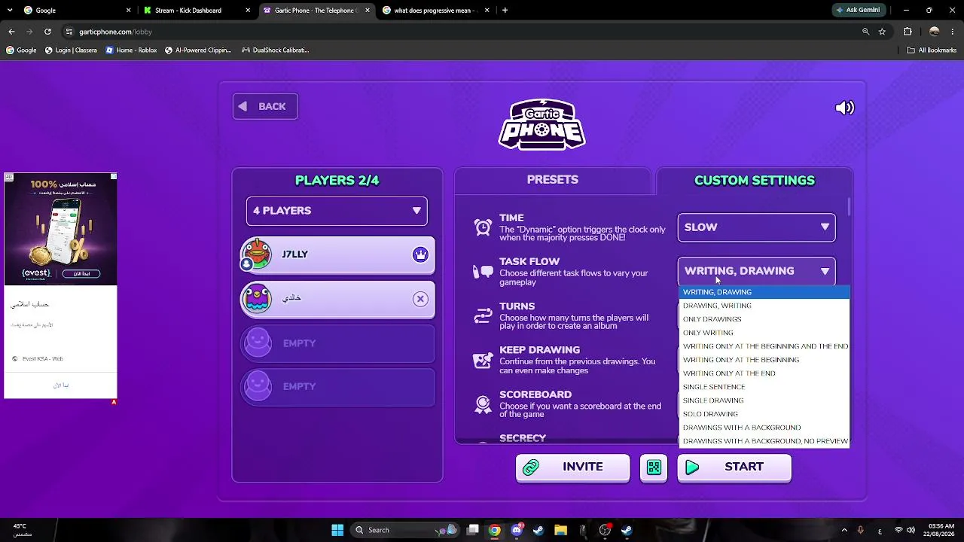Open the All Bookmarks folder

(x=932, y=50)
